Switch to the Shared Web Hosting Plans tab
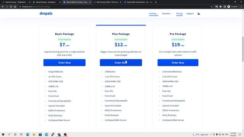244x137 pixels. [138, 2]
